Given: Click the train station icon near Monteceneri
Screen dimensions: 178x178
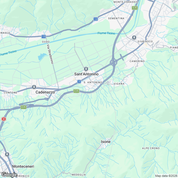Looking at the screenshot, I should tap(7, 154).
